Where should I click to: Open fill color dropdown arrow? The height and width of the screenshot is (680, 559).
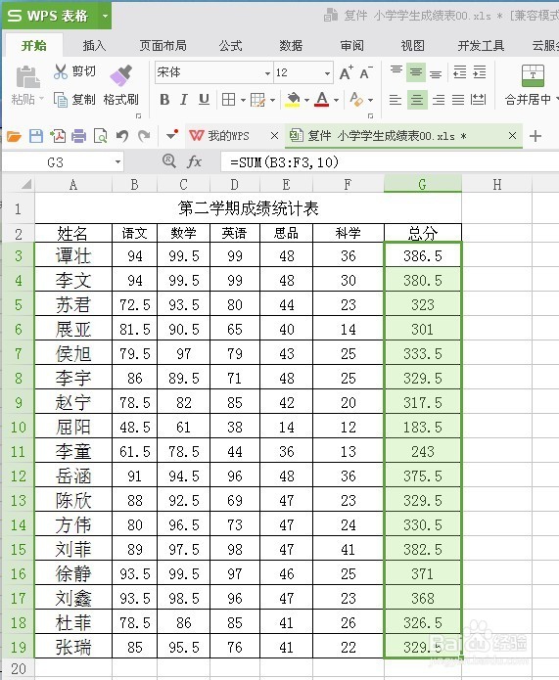point(306,100)
